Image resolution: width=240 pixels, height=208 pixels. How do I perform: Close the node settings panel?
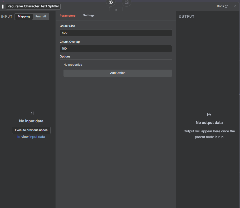(x=235, y=6)
